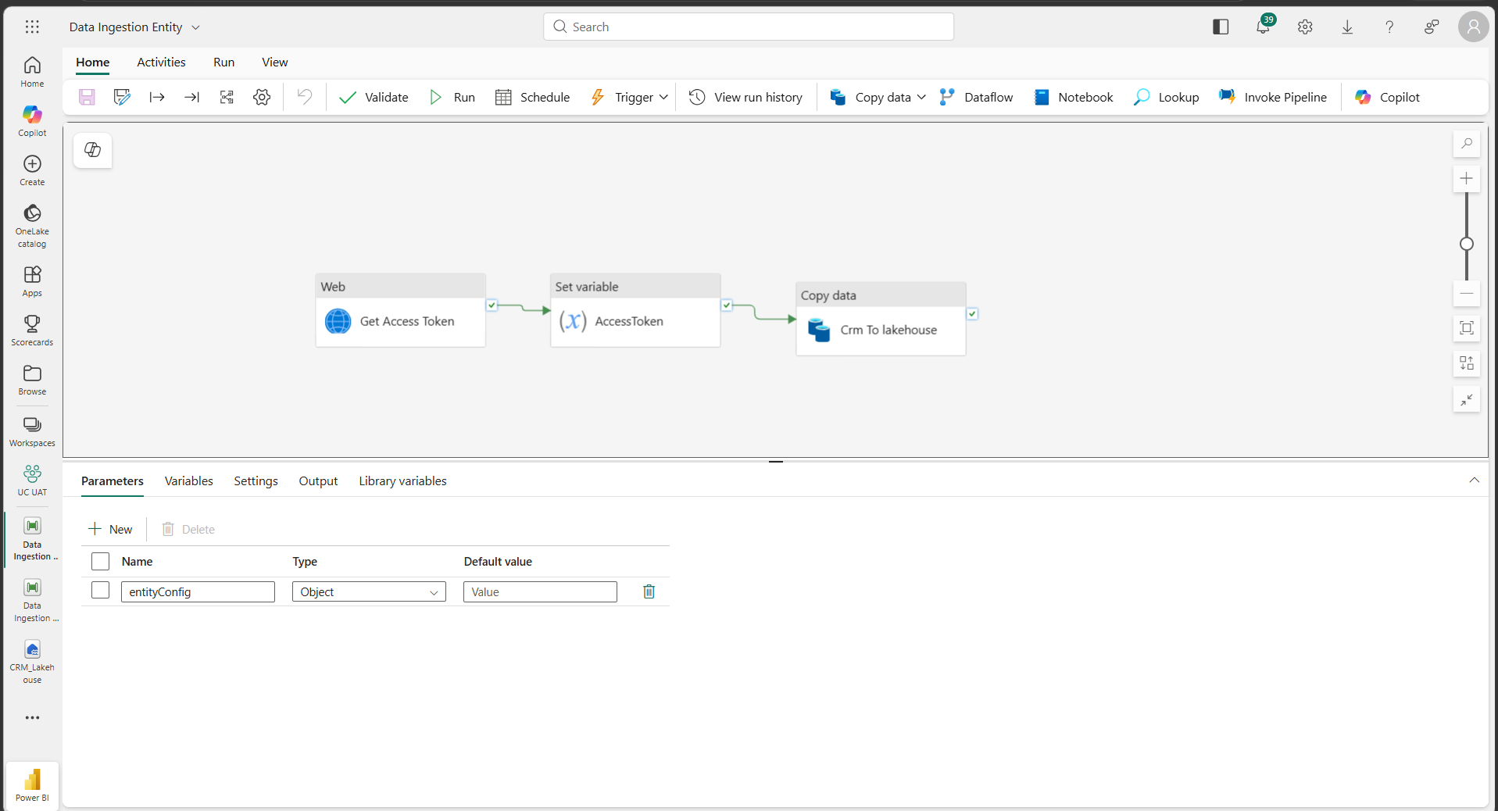Viewport: 1498px width, 811px height.
Task: Switch to the Run ribbon tab
Action: coord(223,63)
